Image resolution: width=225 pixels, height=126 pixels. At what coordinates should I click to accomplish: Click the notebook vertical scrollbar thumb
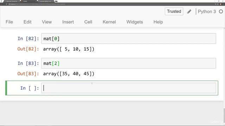pos(224,115)
